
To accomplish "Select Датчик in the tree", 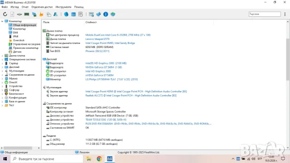I will point(17,52).
